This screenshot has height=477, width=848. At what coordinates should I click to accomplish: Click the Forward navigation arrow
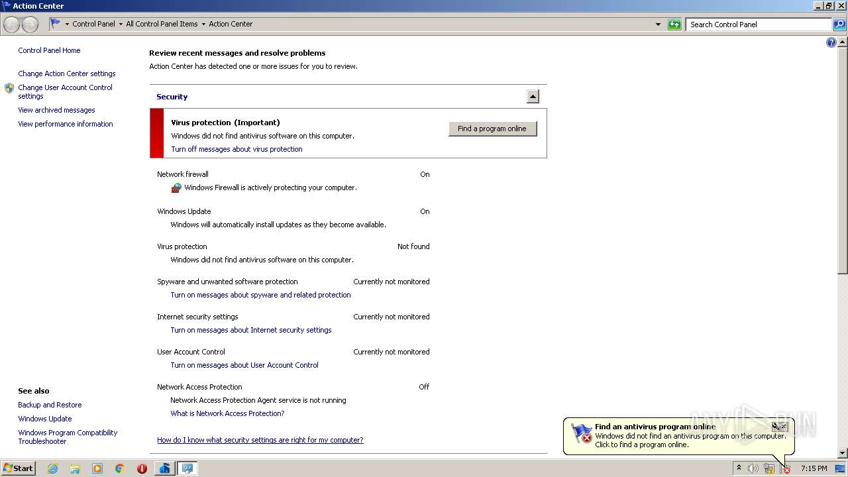click(x=30, y=25)
